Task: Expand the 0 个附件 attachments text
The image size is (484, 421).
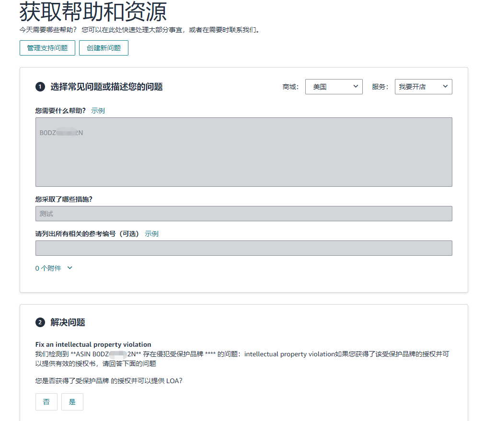Action: click(x=48, y=268)
